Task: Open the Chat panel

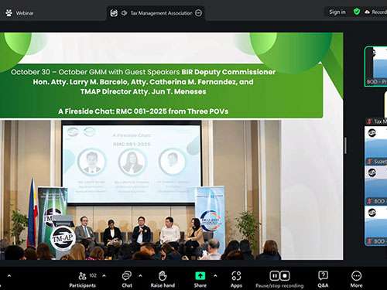Action: tap(127, 279)
